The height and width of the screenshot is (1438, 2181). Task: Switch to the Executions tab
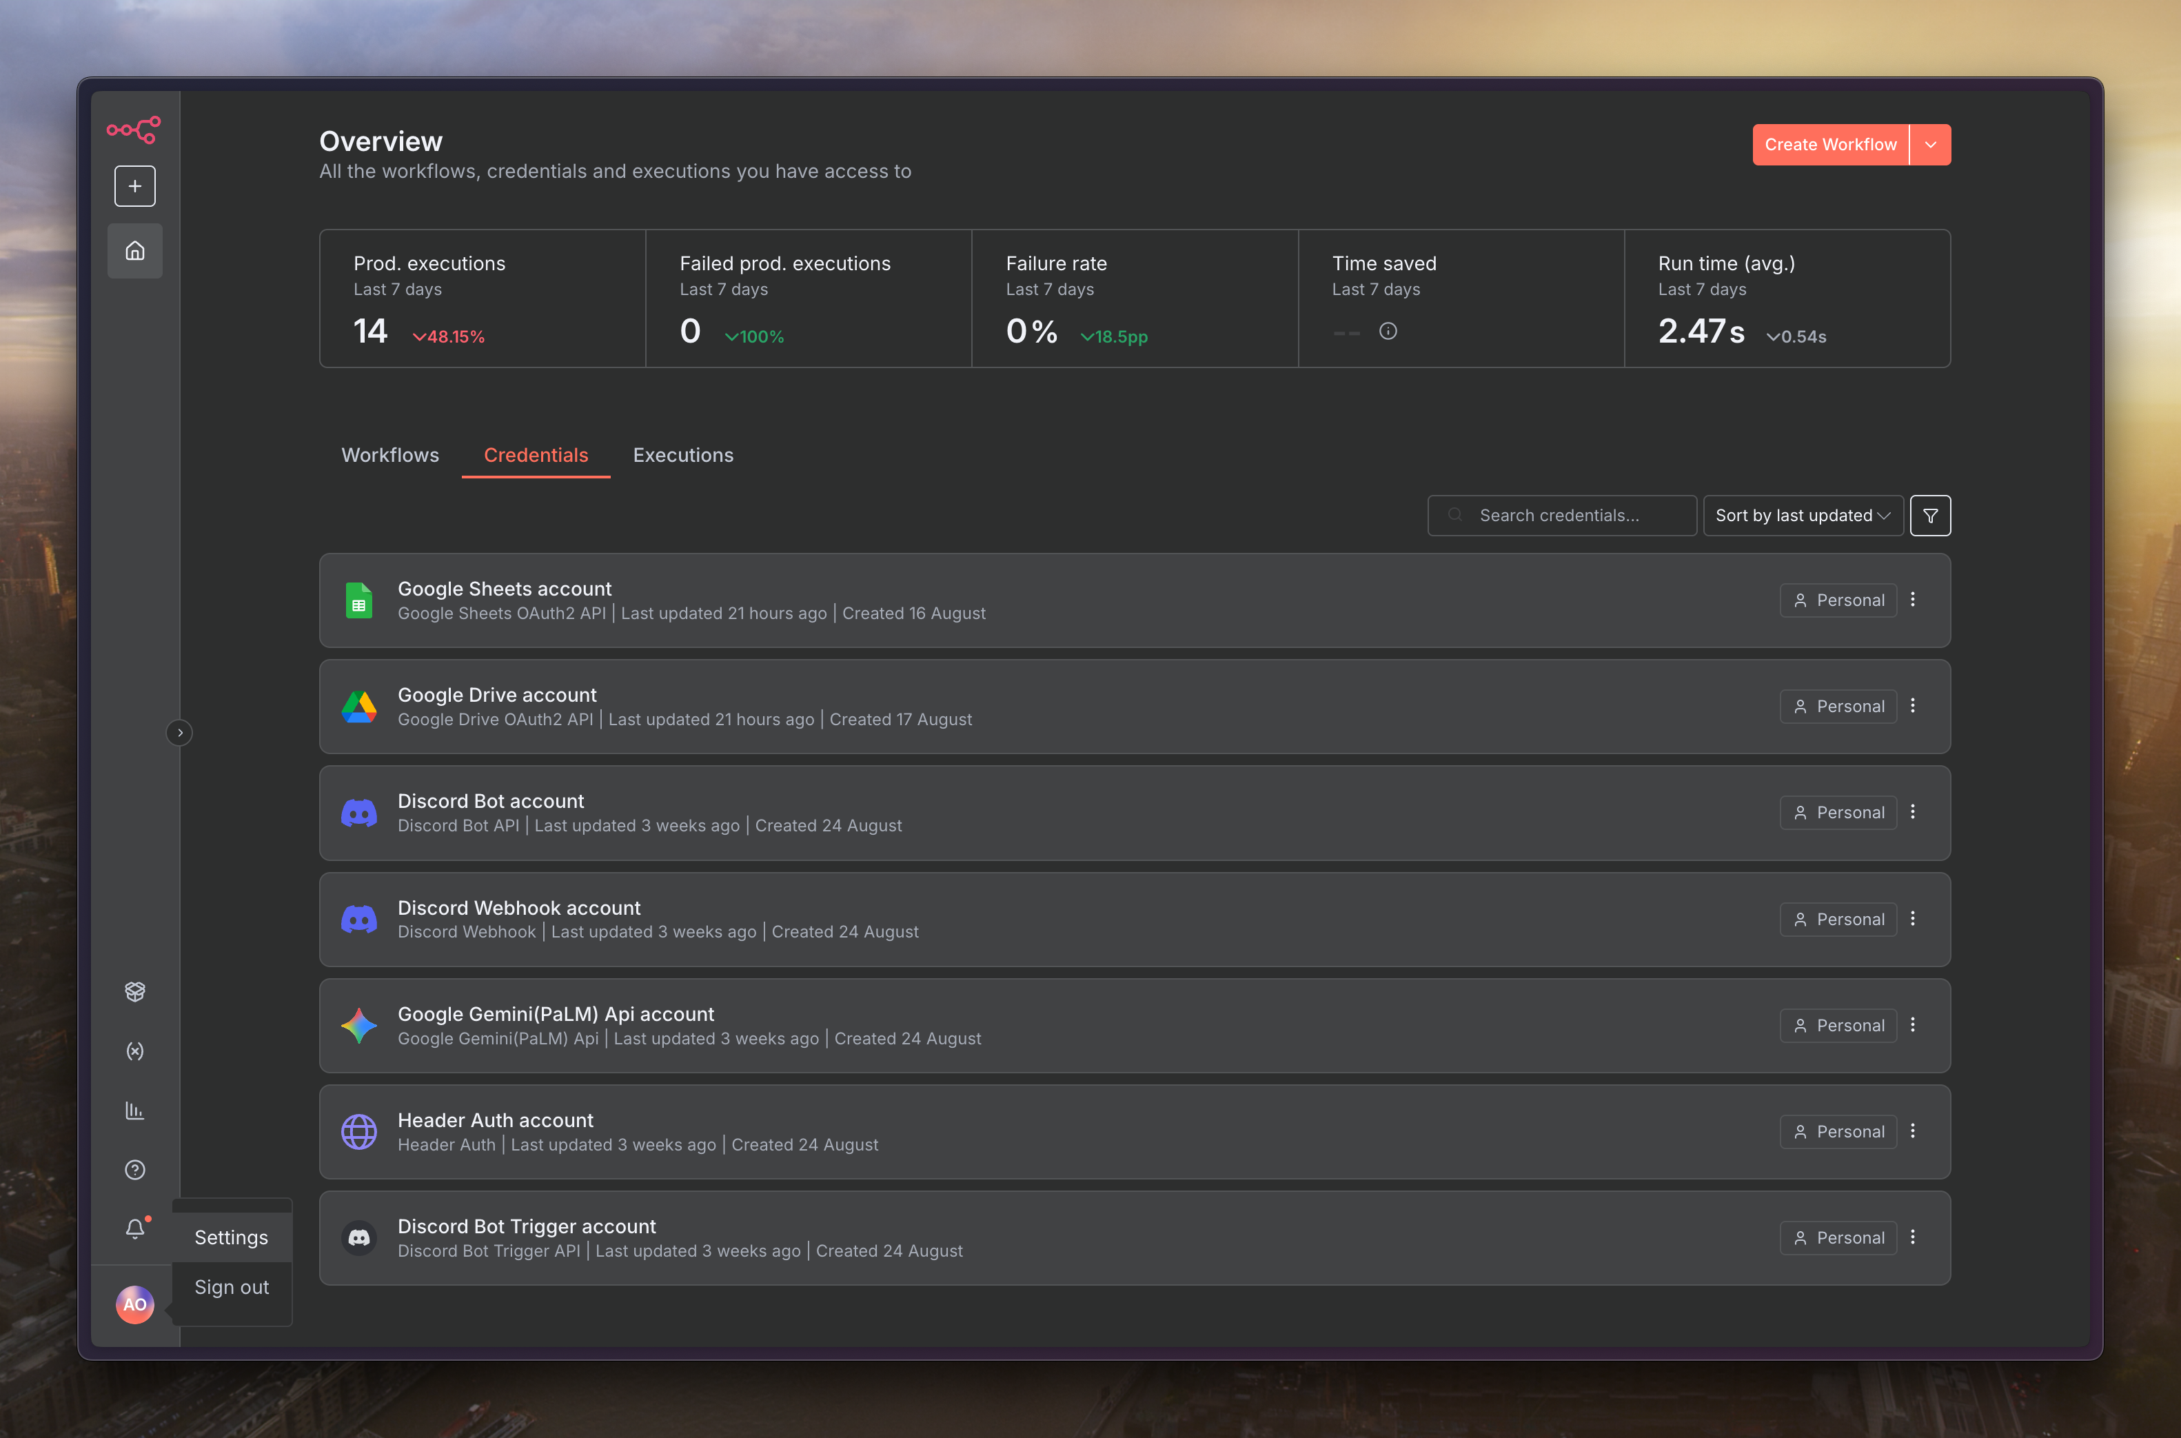(x=683, y=455)
